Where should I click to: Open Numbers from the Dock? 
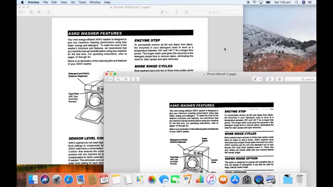(x=199, y=179)
